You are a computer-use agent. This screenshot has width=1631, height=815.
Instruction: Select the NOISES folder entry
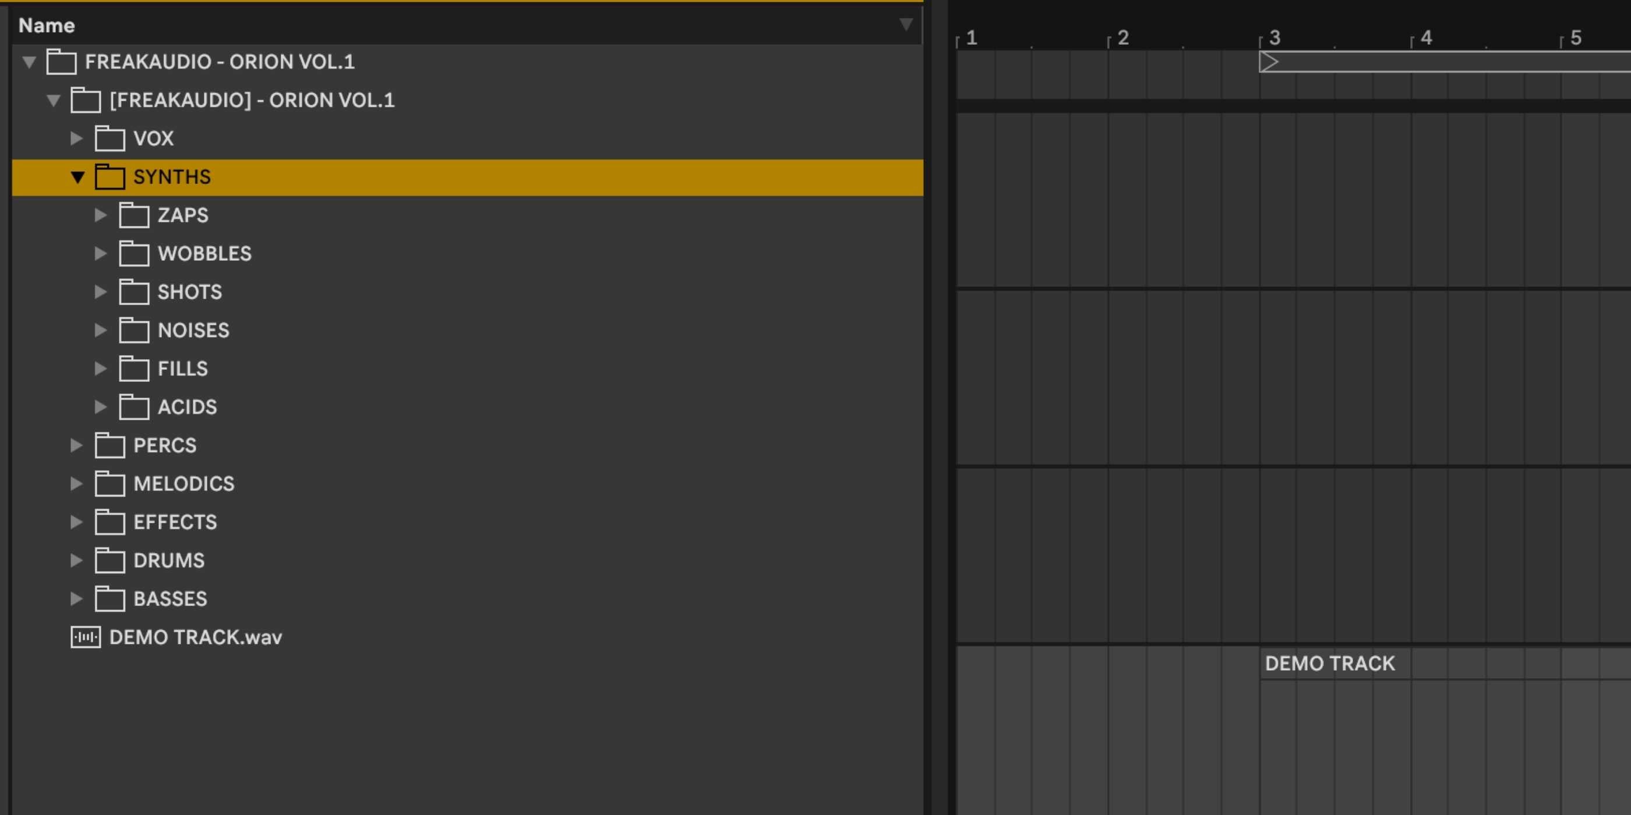click(x=193, y=330)
